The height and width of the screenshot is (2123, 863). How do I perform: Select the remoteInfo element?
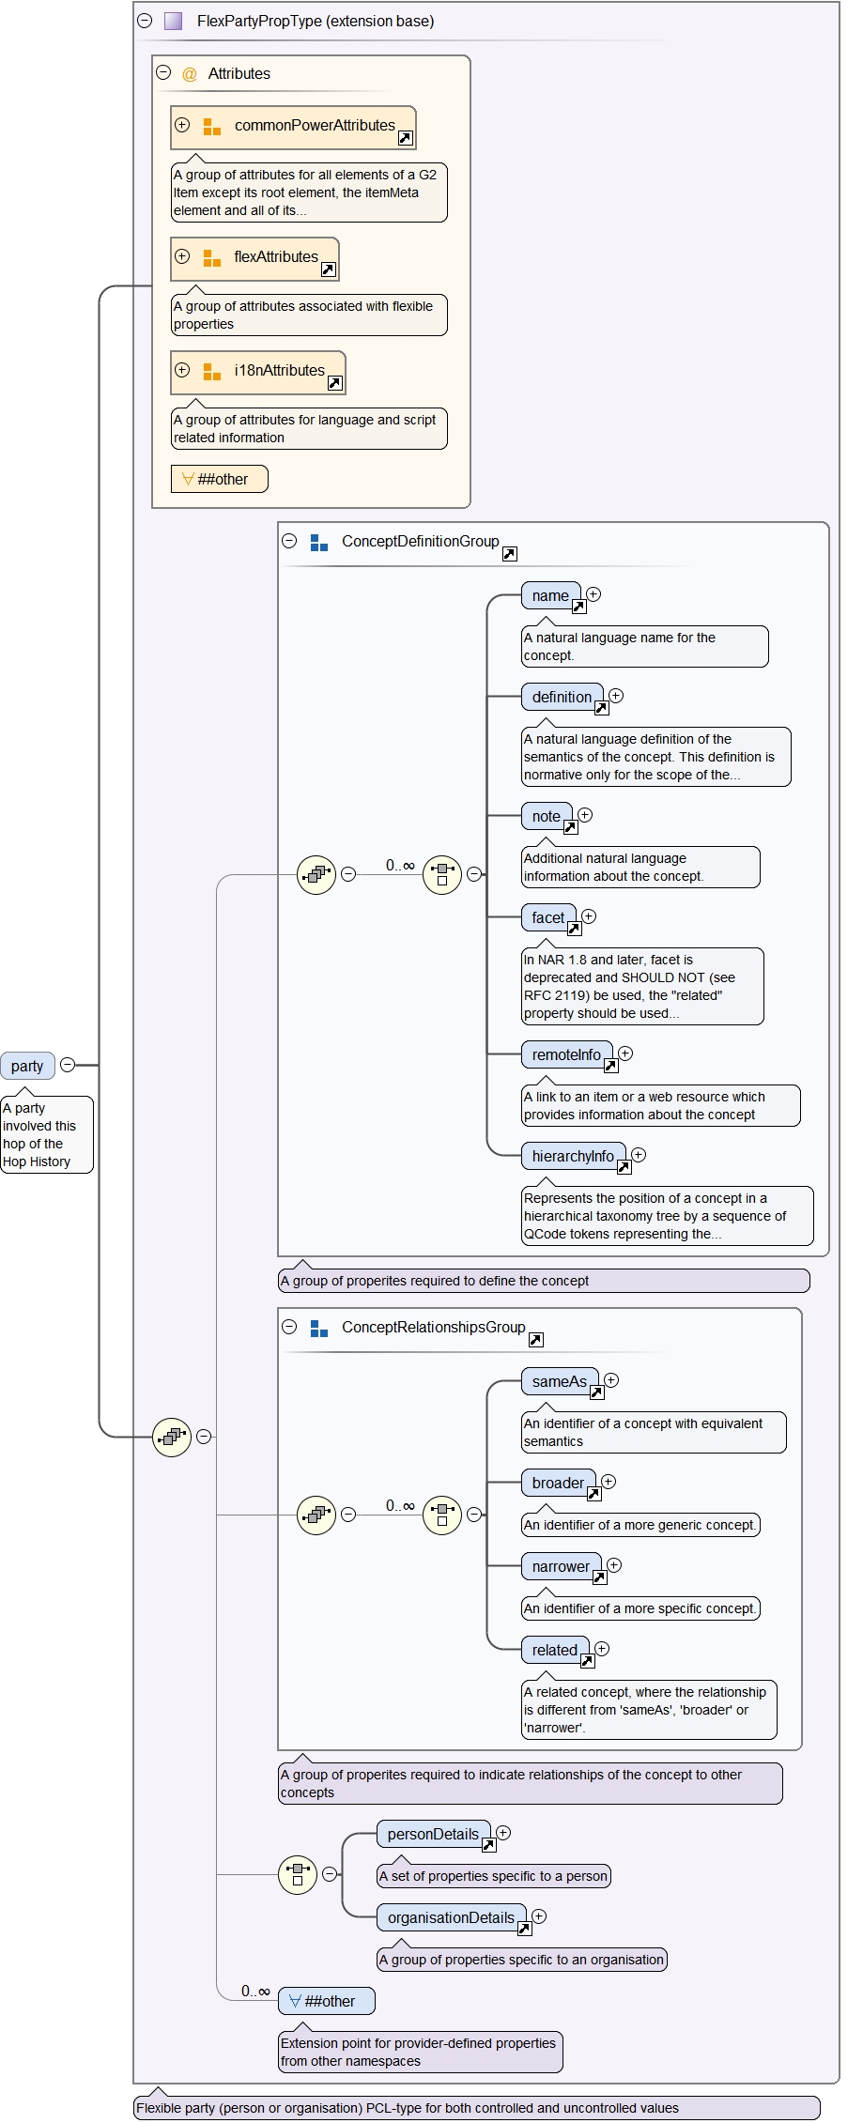566,1054
